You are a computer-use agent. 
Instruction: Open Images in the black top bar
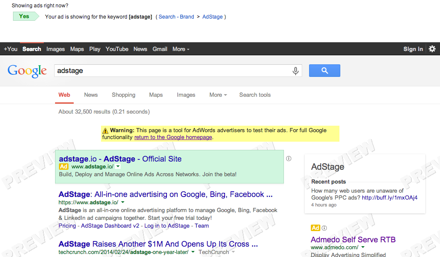55,49
